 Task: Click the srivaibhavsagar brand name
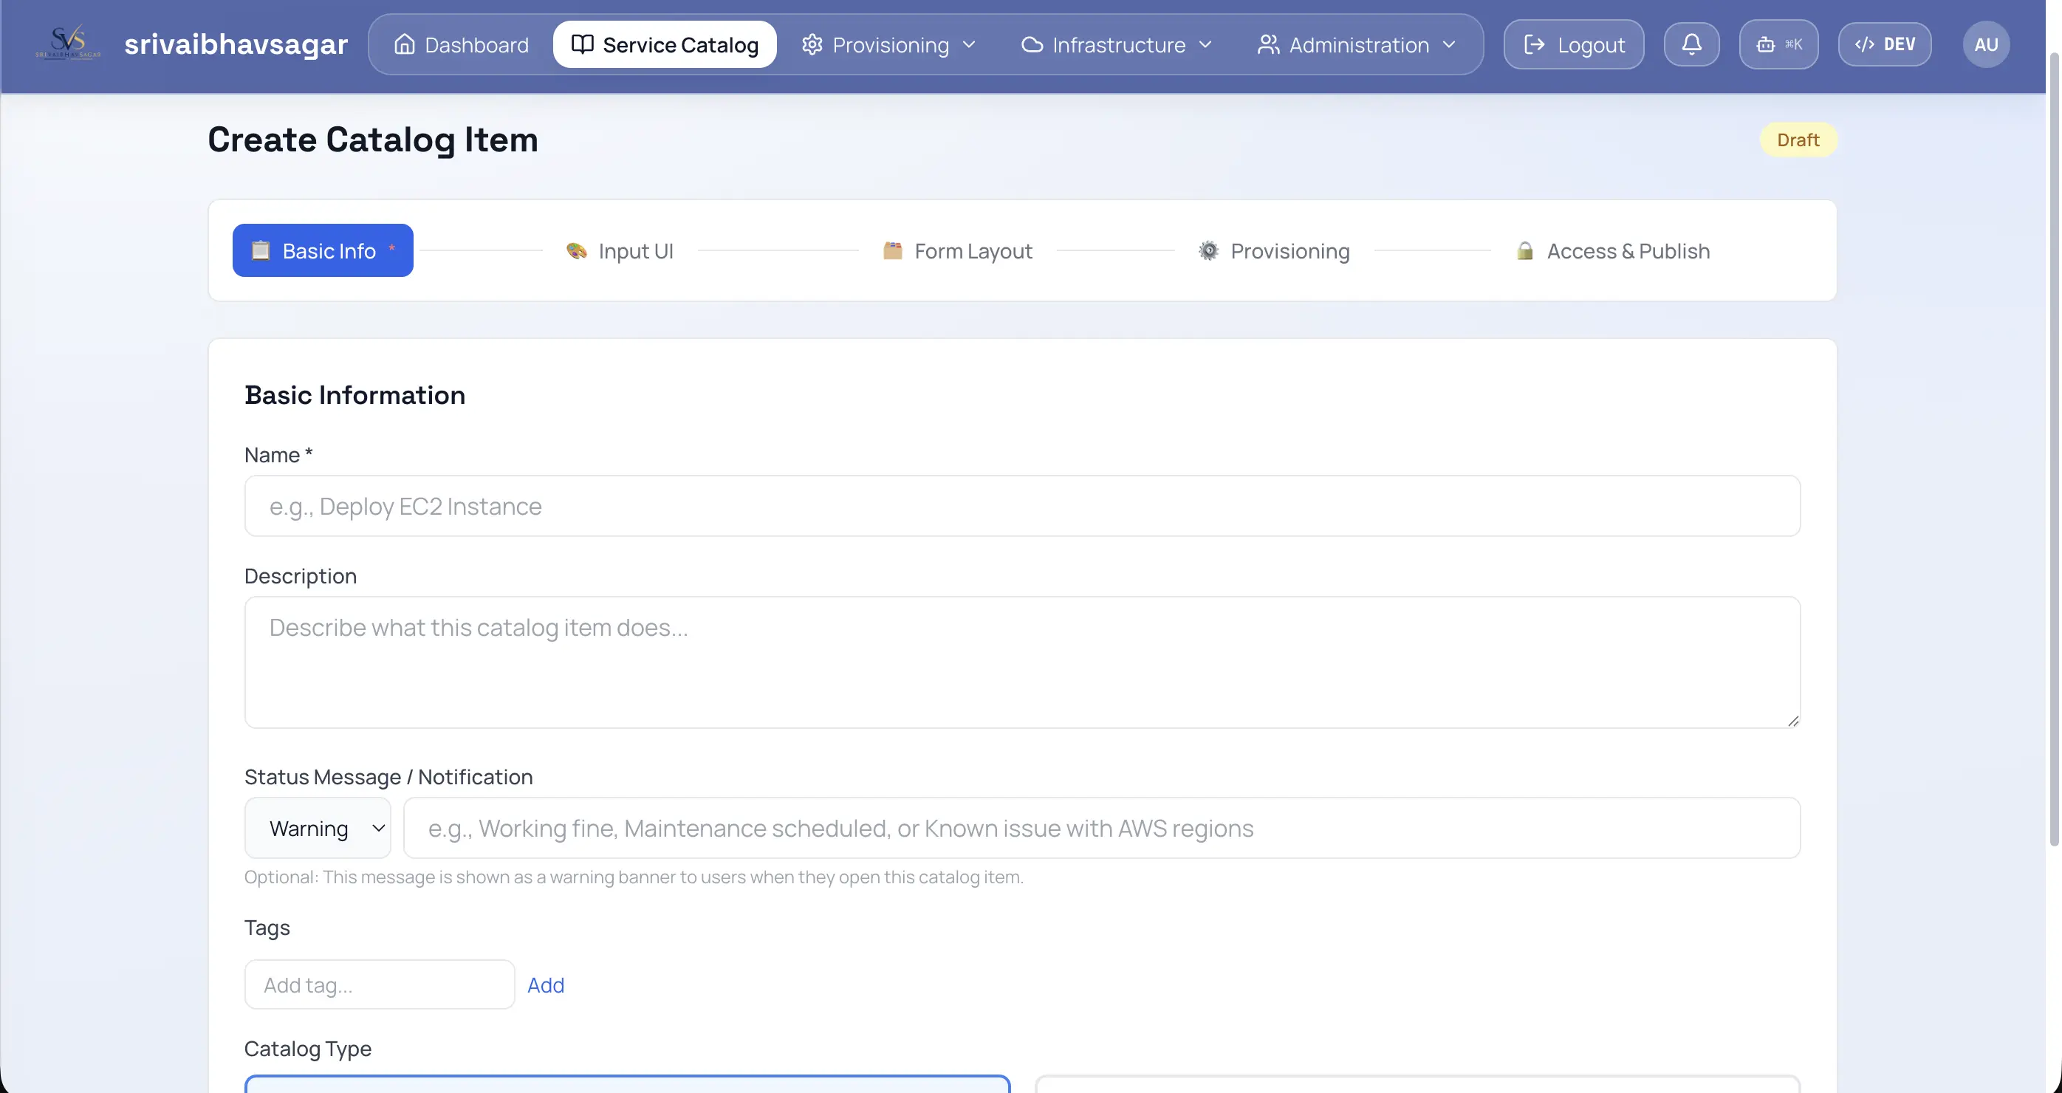pyautogui.click(x=236, y=44)
